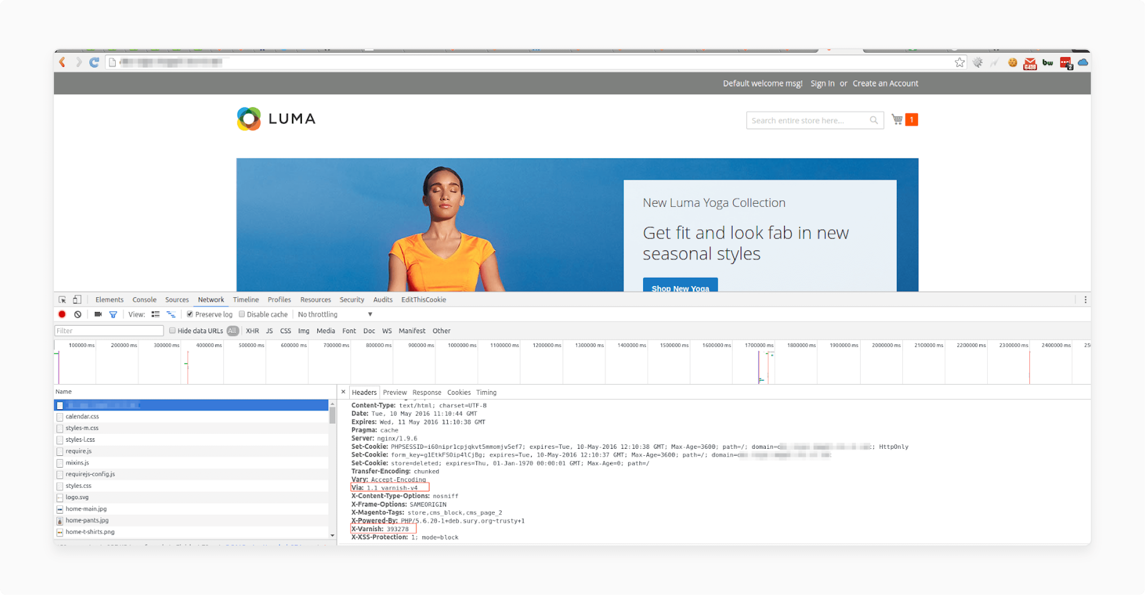The width and height of the screenshot is (1145, 595).
Task: Open the No throttling dropdown
Action: point(335,314)
